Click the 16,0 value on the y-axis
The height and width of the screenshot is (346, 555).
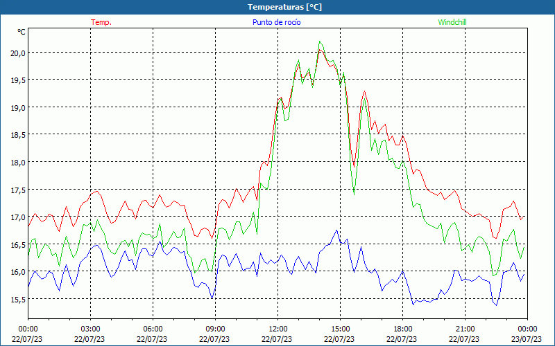(x=18, y=272)
